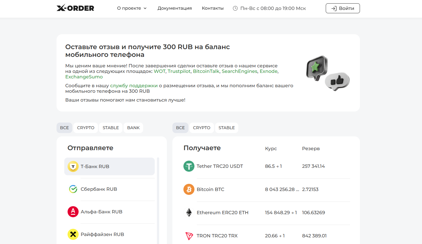Go to the Контакты page
The height and width of the screenshot is (244, 422).
(213, 8)
